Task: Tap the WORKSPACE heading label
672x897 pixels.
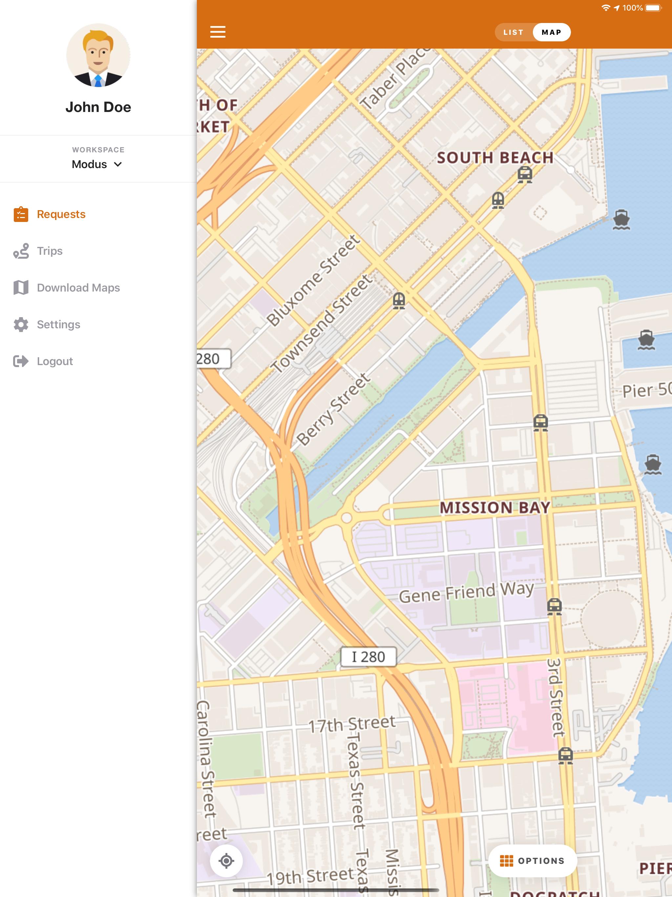Action: [x=98, y=150]
